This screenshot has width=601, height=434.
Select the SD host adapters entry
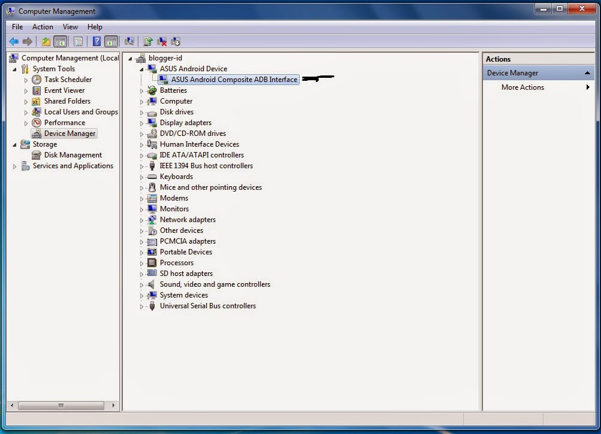tap(186, 273)
